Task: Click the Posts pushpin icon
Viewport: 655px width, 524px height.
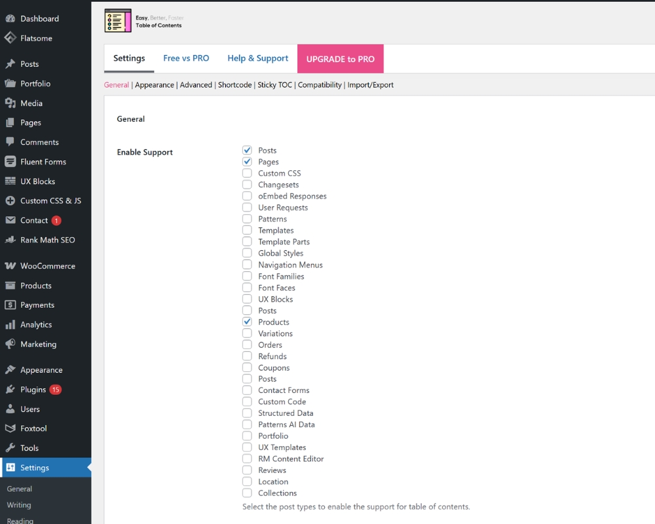Action: pos(10,64)
